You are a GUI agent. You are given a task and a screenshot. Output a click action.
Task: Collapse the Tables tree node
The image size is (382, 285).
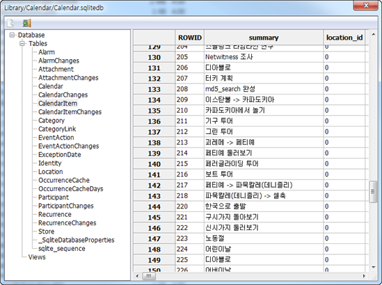click(22, 44)
